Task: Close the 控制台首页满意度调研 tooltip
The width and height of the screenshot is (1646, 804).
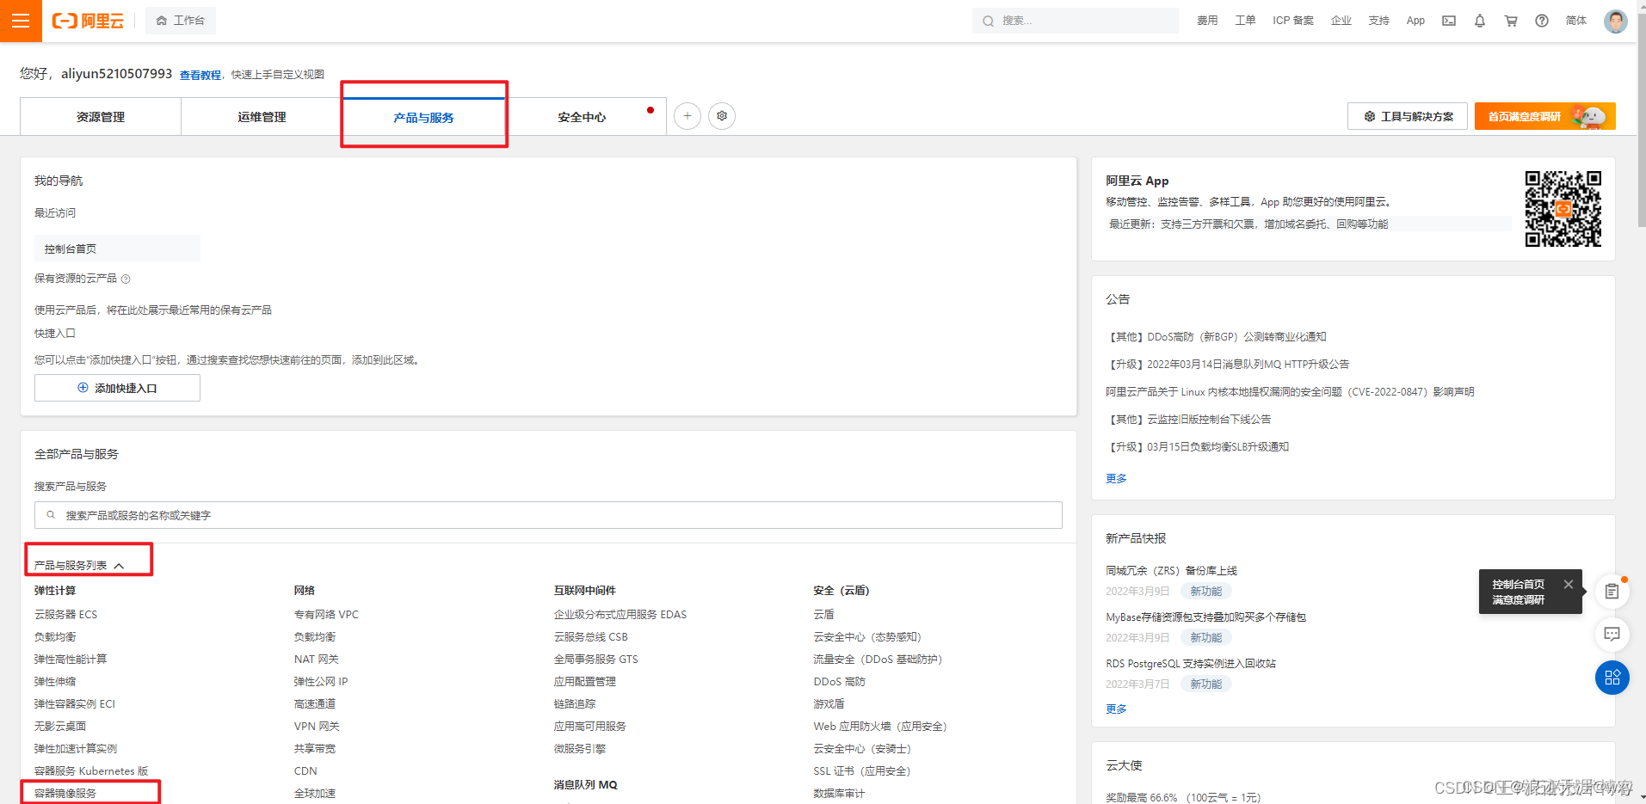Action: click(1569, 584)
